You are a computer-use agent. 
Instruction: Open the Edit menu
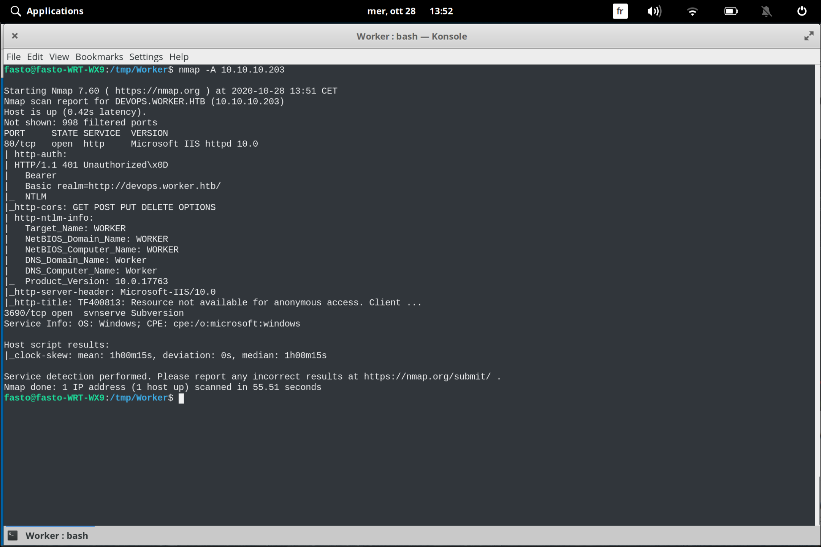pos(35,57)
